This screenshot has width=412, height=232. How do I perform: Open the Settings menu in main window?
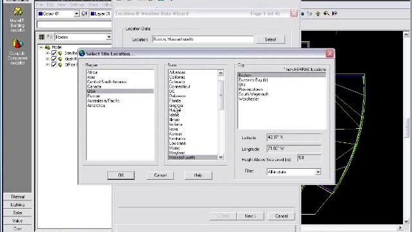coord(77,5)
